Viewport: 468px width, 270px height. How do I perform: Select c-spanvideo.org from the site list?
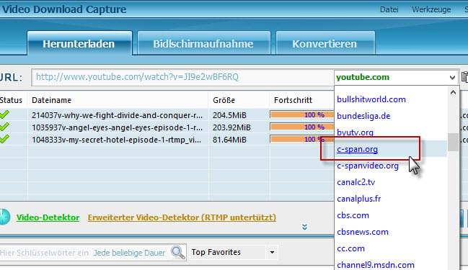click(x=368, y=166)
